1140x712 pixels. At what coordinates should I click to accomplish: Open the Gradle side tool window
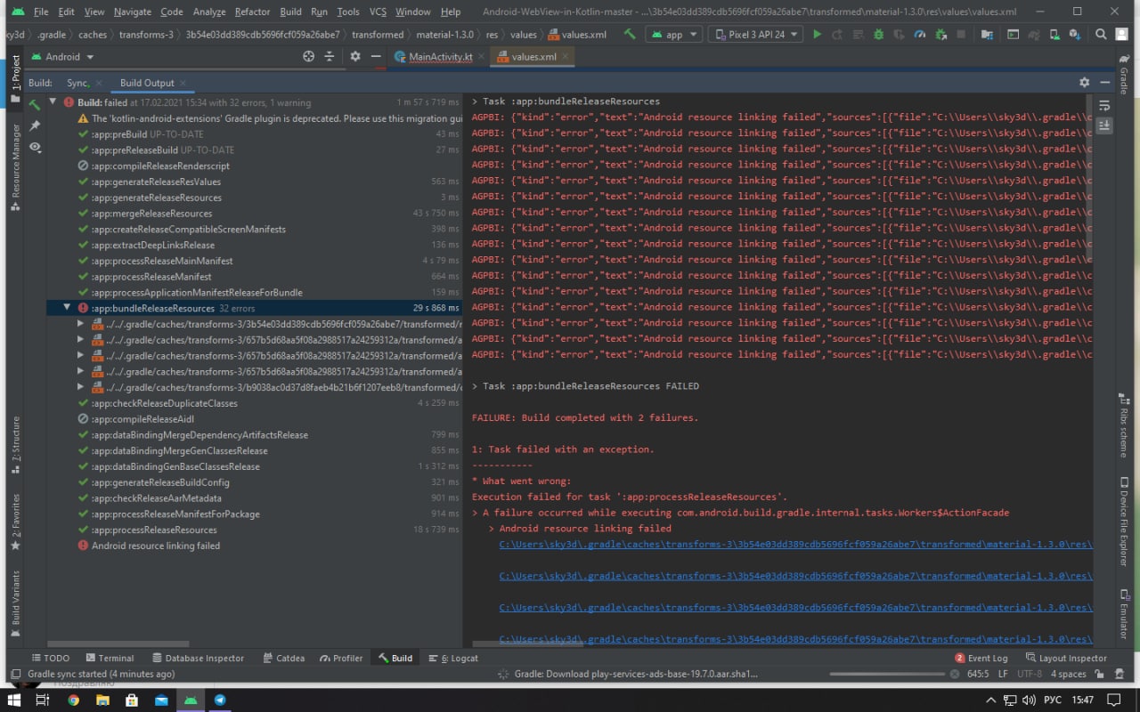[1124, 76]
